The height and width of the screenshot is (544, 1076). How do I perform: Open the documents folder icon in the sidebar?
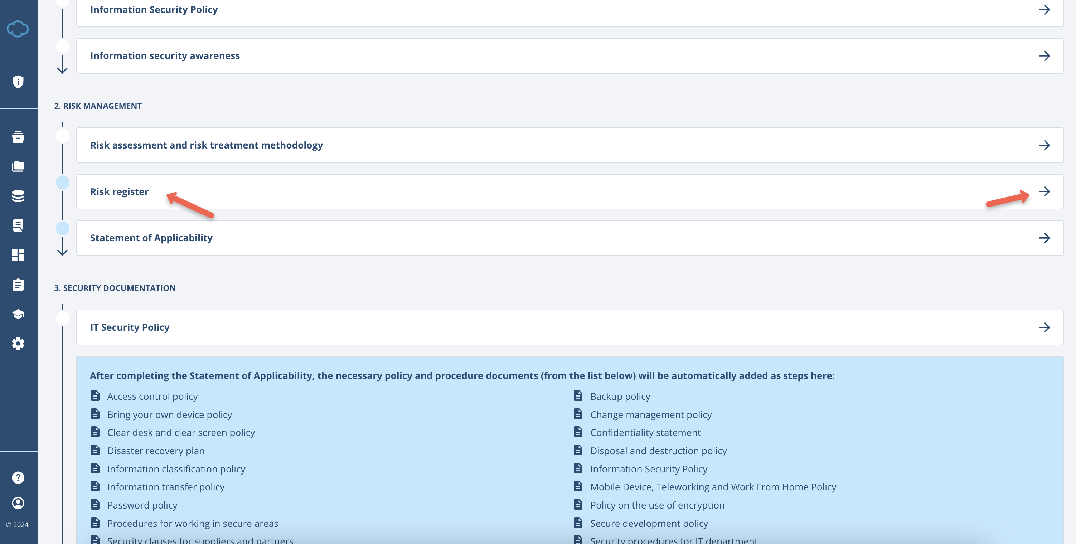coord(18,166)
